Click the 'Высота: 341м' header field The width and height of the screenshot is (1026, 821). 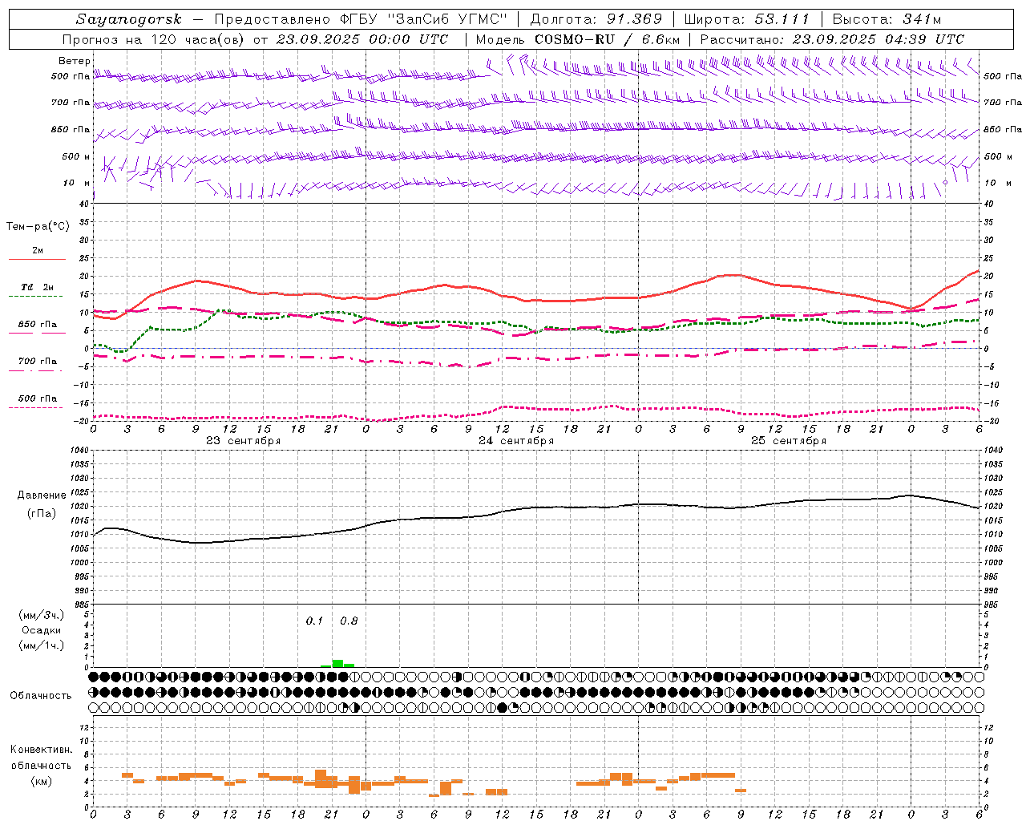pos(887,19)
